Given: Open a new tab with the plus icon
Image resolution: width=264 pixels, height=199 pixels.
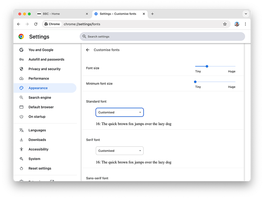Looking at the screenshot, I should pos(152,14).
